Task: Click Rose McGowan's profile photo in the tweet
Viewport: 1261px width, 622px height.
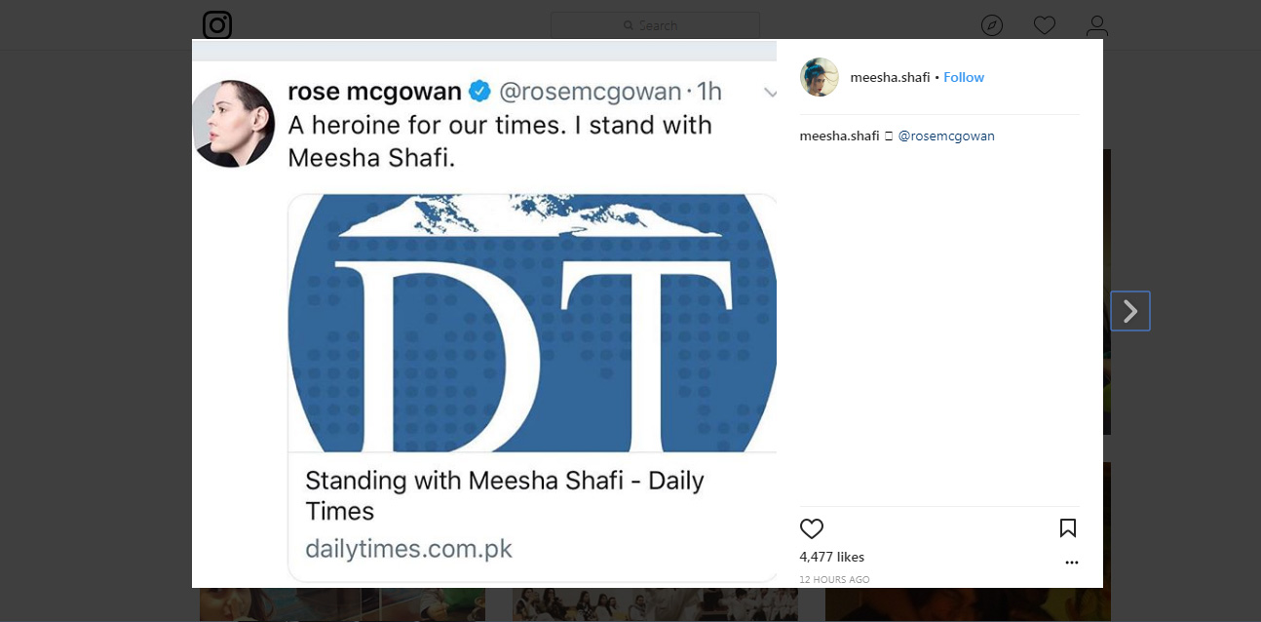Action: [x=234, y=124]
